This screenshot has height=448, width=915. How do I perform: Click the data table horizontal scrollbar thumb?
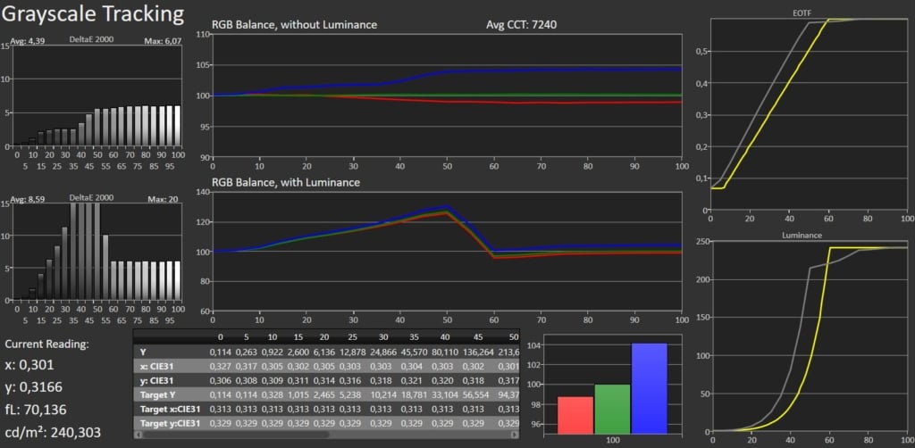pos(237,435)
